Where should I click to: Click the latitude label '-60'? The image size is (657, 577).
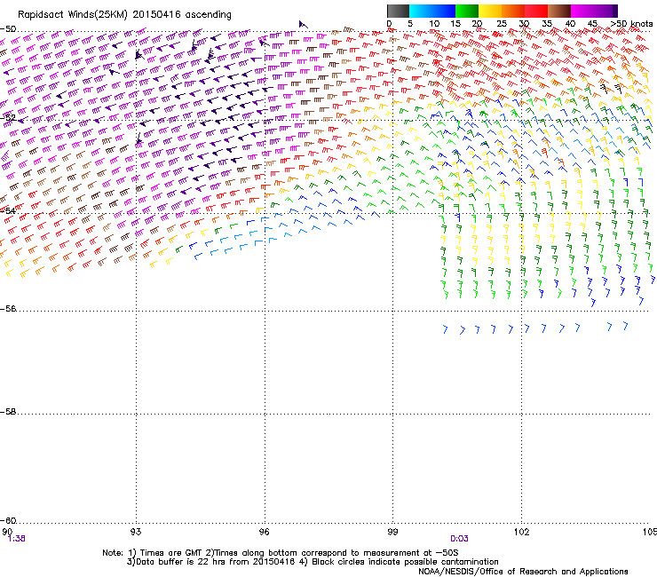coord(8,520)
